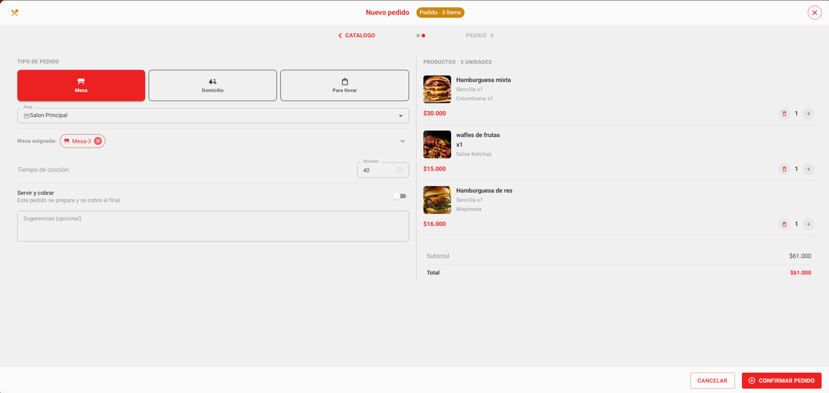Viewport: 829px width, 393px height.
Task: Choose Para llevar order type
Action: tap(345, 85)
